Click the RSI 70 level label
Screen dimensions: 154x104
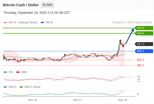click(x=139, y=77)
